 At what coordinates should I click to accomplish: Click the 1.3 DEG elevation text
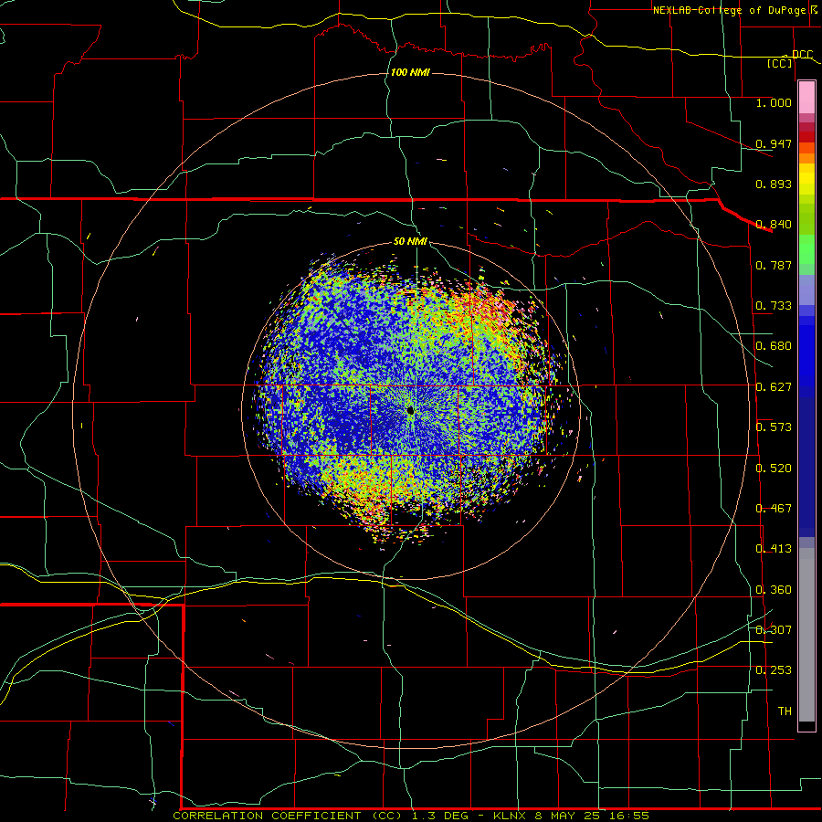[x=448, y=816]
